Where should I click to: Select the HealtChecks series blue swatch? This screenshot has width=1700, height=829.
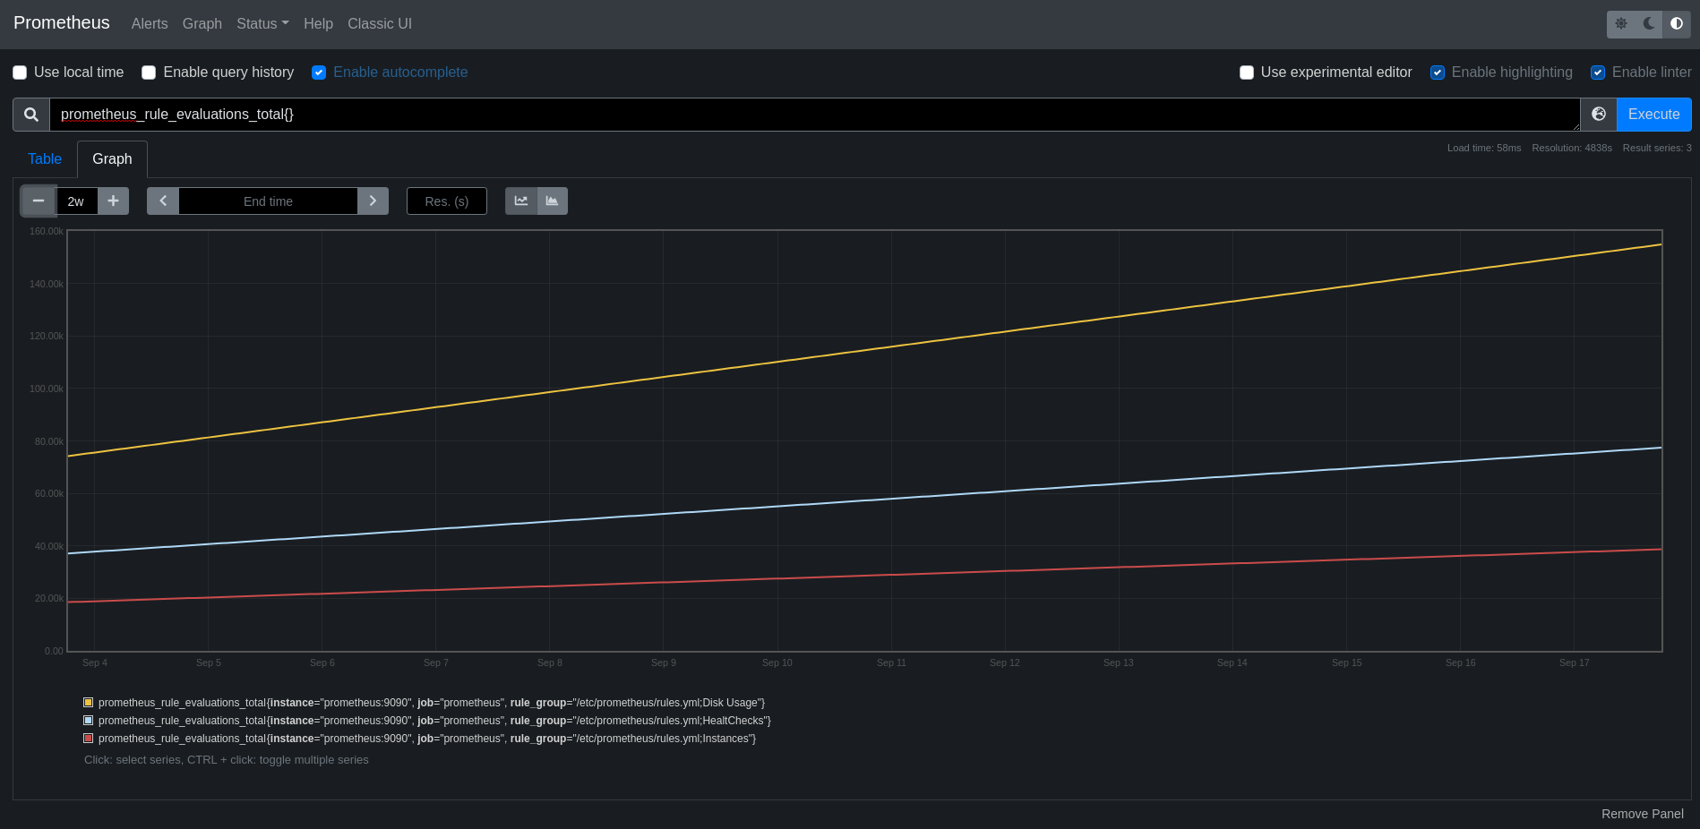89,721
